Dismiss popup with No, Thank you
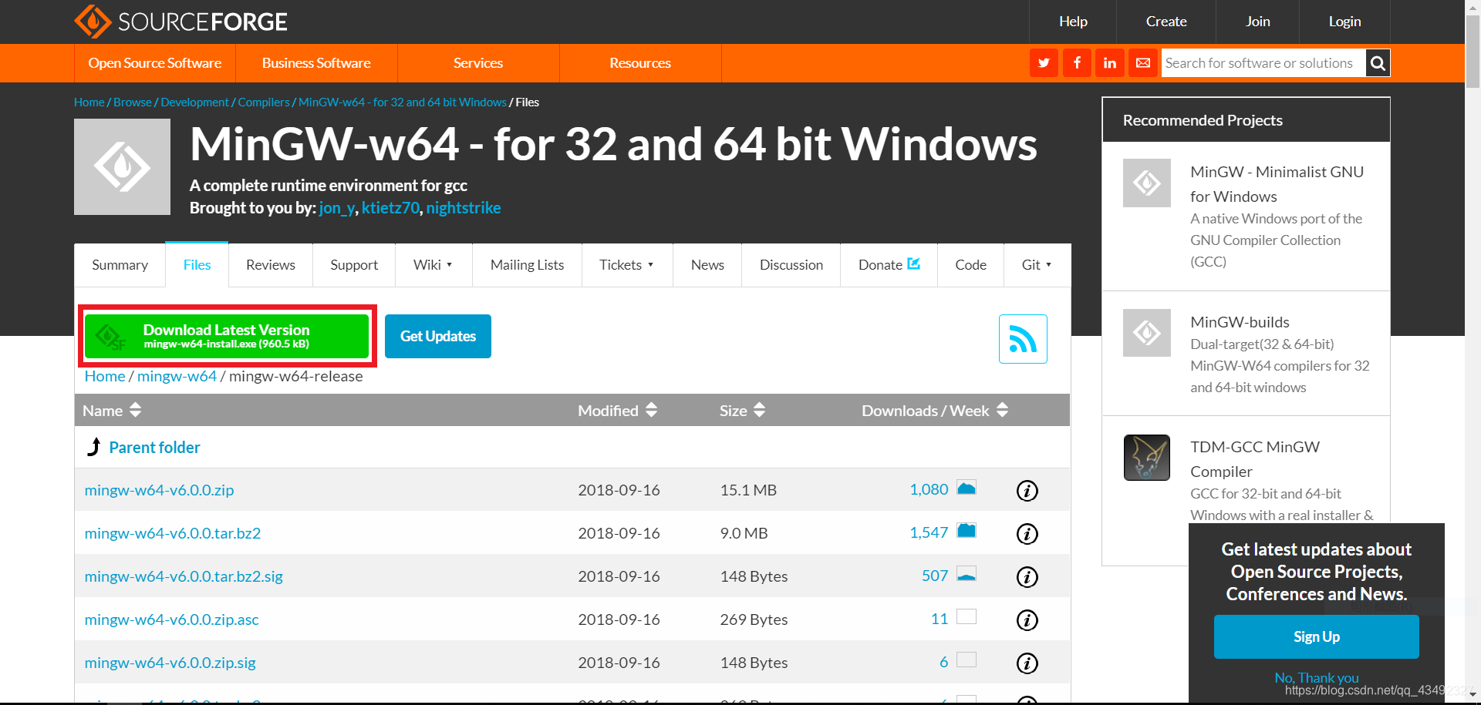1481x705 pixels. tap(1317, 678)
